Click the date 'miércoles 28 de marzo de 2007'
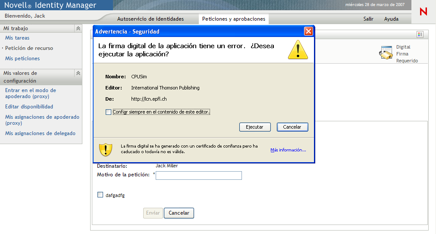436x234 pixels. coord(375,4)
